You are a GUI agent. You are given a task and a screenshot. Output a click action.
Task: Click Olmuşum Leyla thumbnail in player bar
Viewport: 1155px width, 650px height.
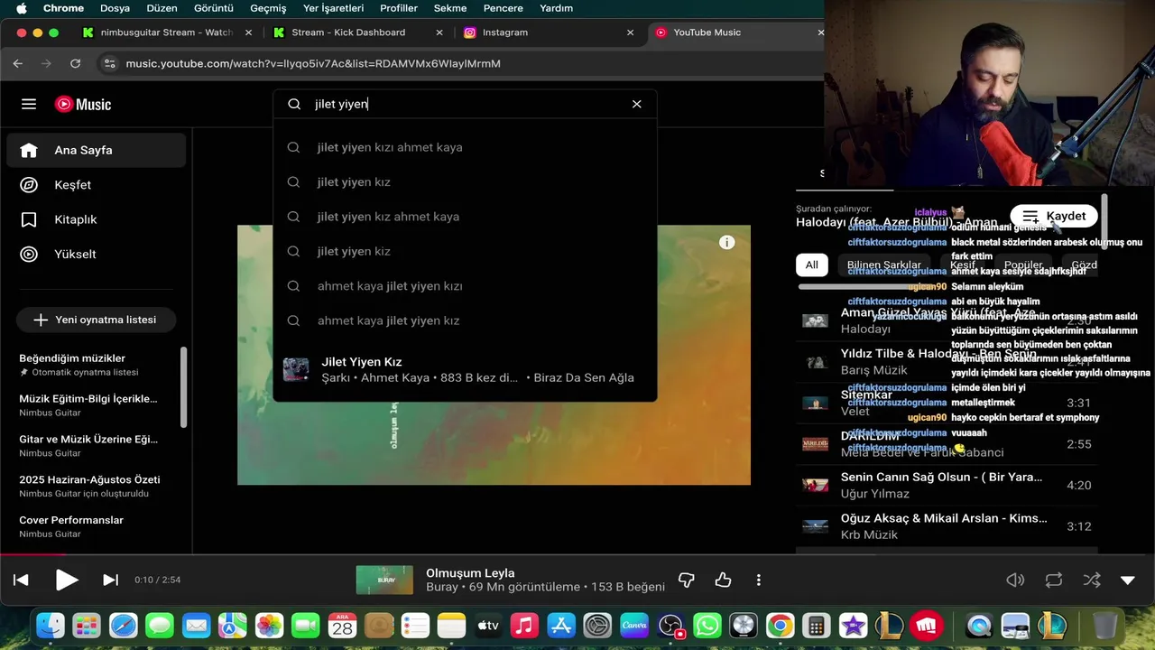click(384, 580)
